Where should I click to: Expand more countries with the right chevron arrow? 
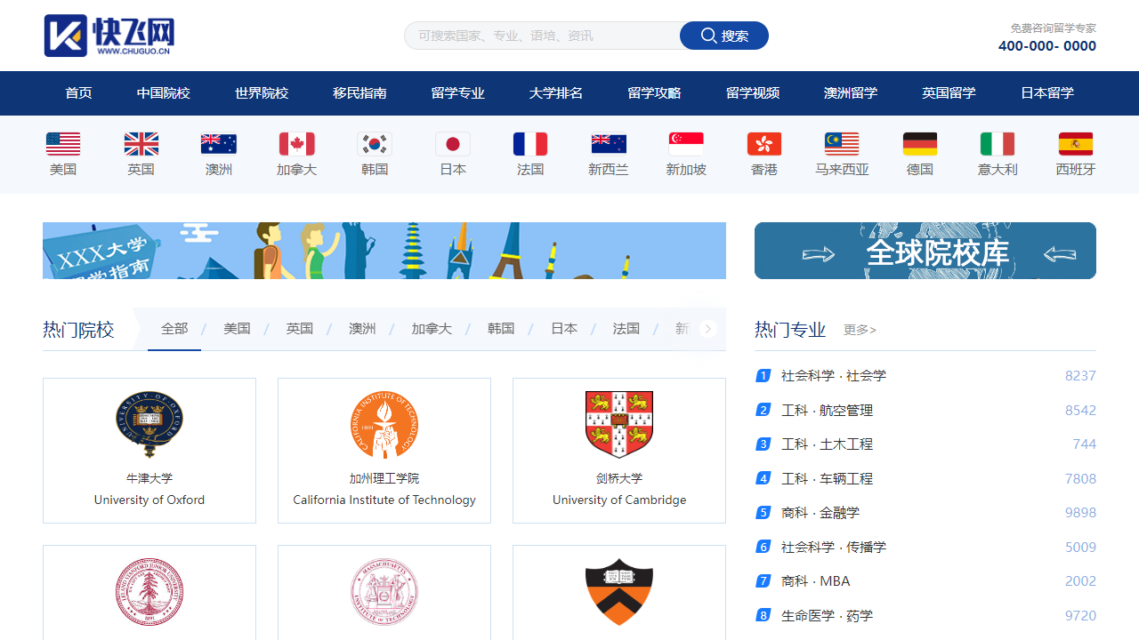[707, 328]
